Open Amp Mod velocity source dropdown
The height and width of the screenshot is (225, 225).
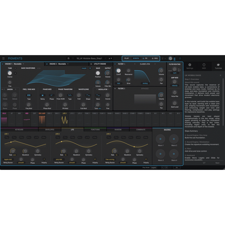pyautogui.click(x=175, y=85)
